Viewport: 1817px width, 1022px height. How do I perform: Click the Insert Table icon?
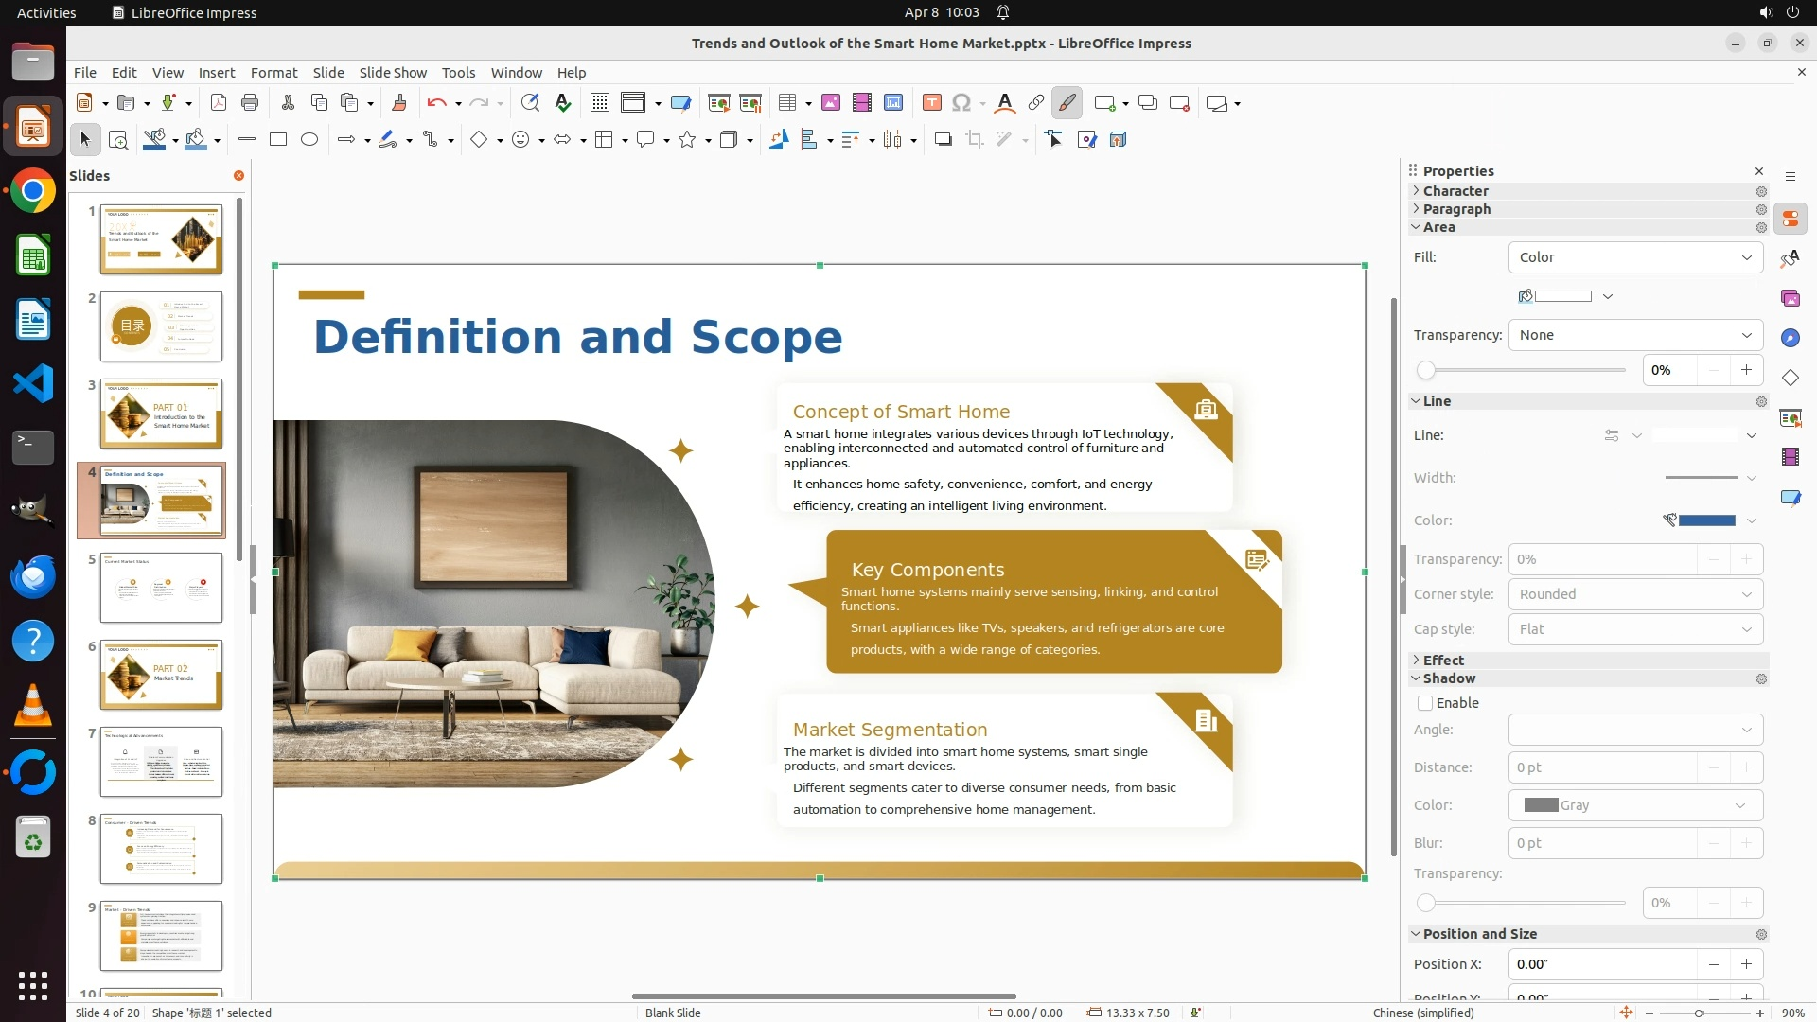click(786, 103)
